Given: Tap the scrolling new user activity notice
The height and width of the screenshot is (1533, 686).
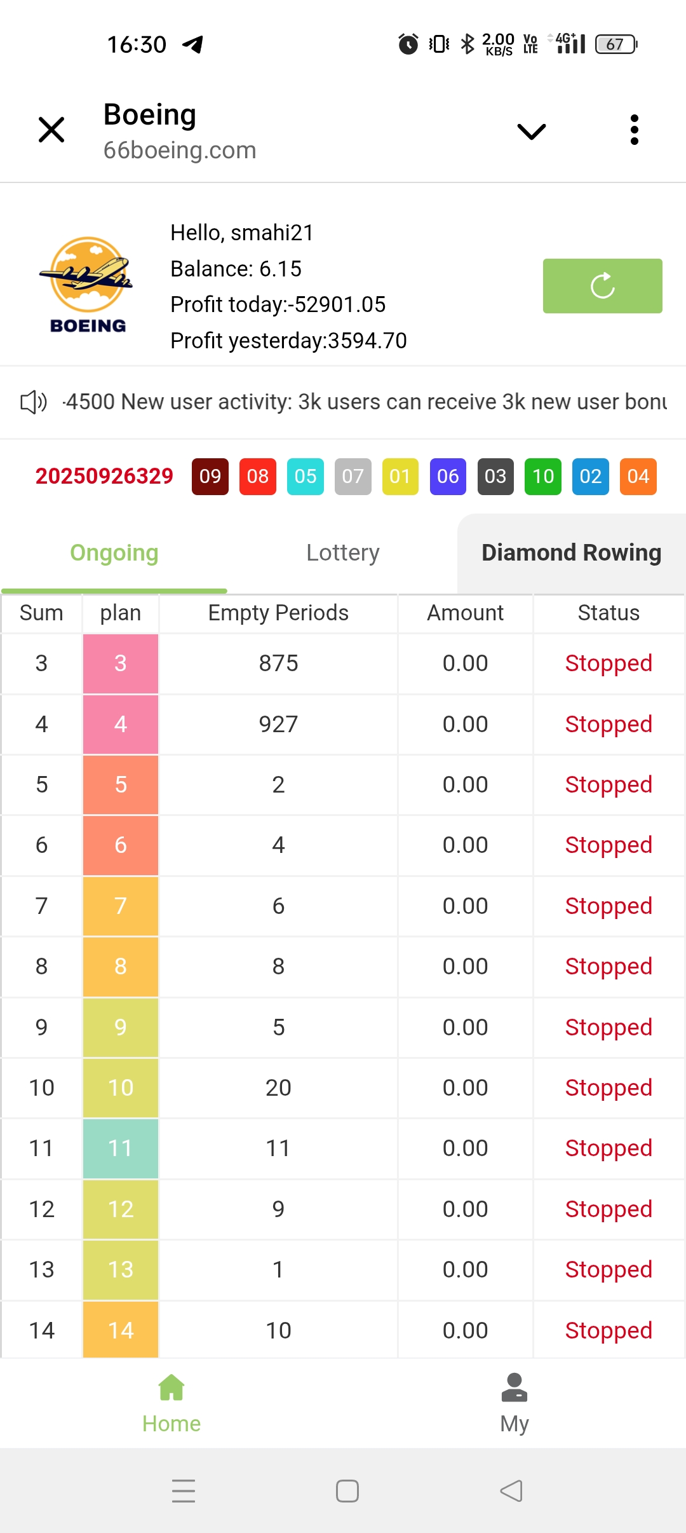Looking at the screenshot, I should [x=365, y=402].
